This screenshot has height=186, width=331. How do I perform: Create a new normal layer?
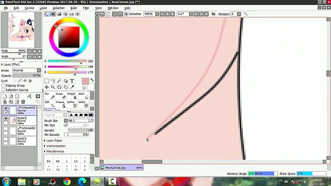point(5,97)
